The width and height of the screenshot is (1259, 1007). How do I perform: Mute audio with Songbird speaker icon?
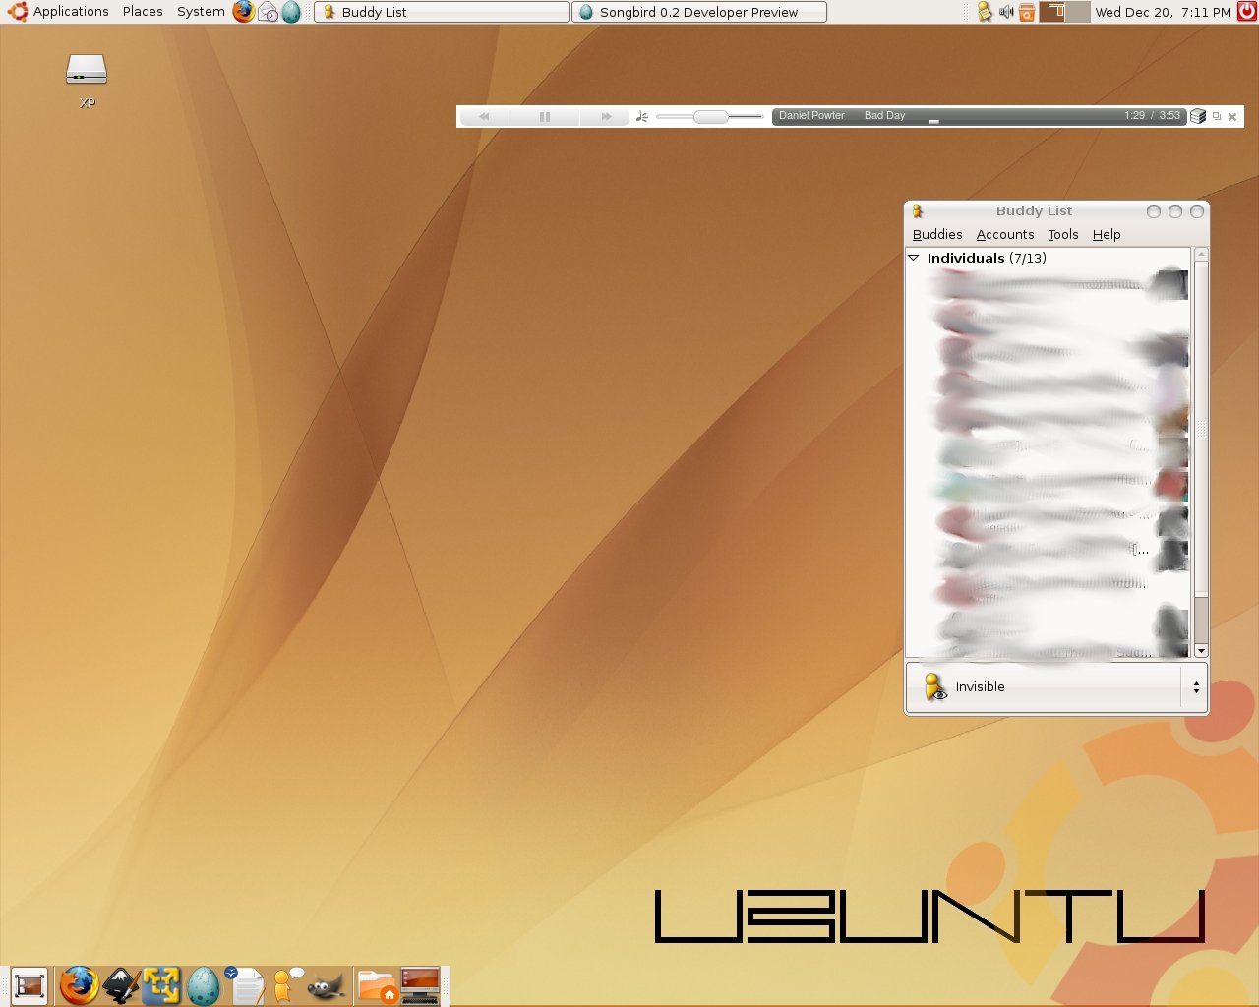[642, 116]
